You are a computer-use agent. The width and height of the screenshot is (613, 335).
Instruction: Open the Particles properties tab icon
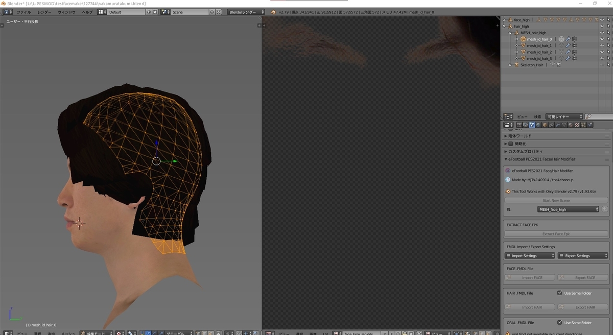(583, 125)
